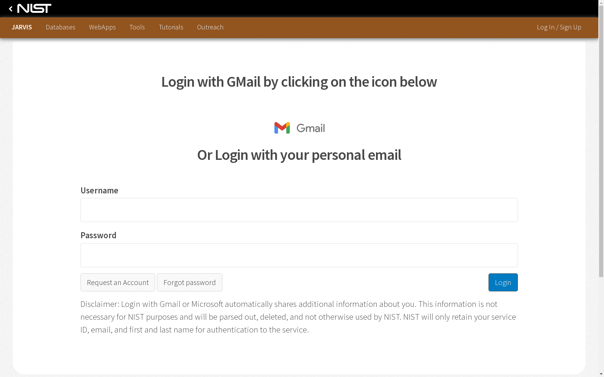Open the Tutorials menu
Image resolution: width=604 pixels, height=377 pixels.
click(171, 27)
